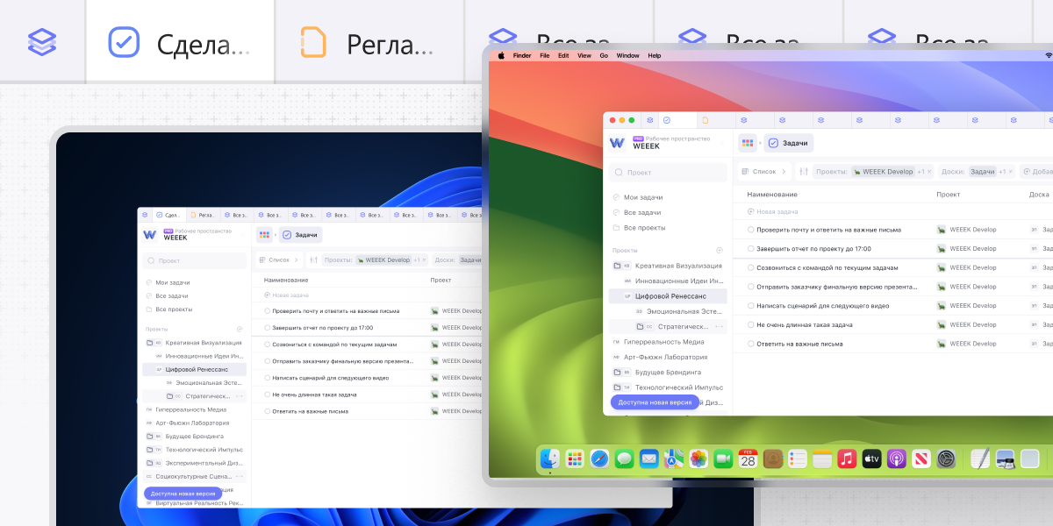Click 'Доступна новая версия' button in macOS window
This screenshot has height=526, width=1053.
coord(655,402)
